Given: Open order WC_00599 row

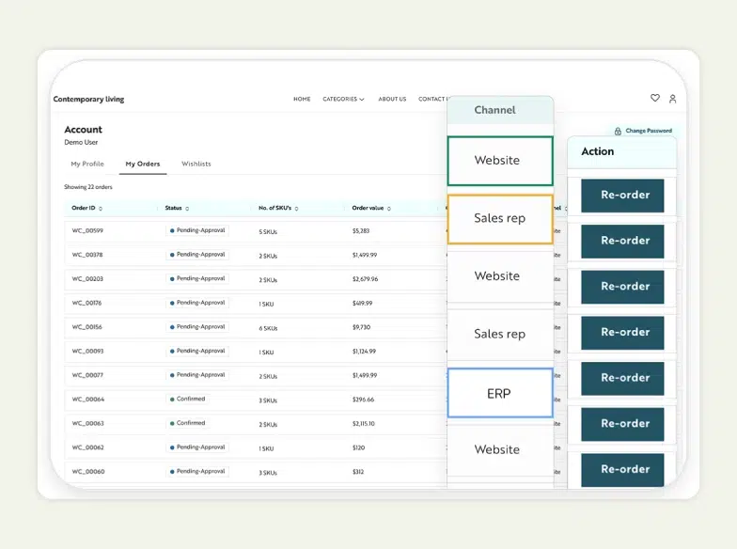Looking at the screenshot, I should coord(87,230).
